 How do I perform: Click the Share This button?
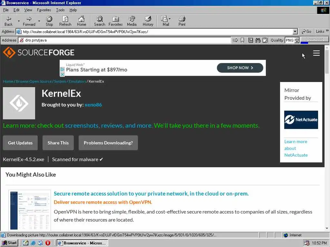pos(58,143)
